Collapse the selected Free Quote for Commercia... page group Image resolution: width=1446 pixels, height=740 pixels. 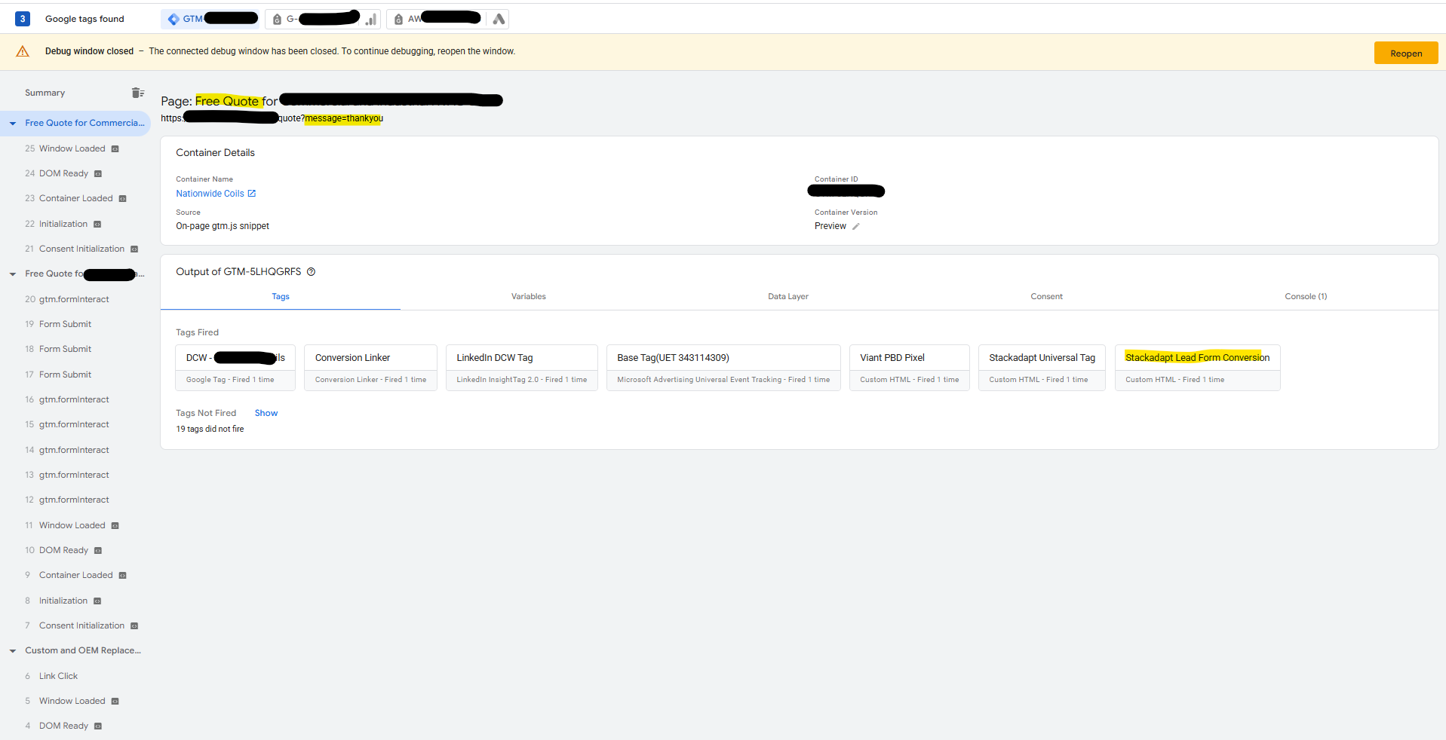[13, 124]
